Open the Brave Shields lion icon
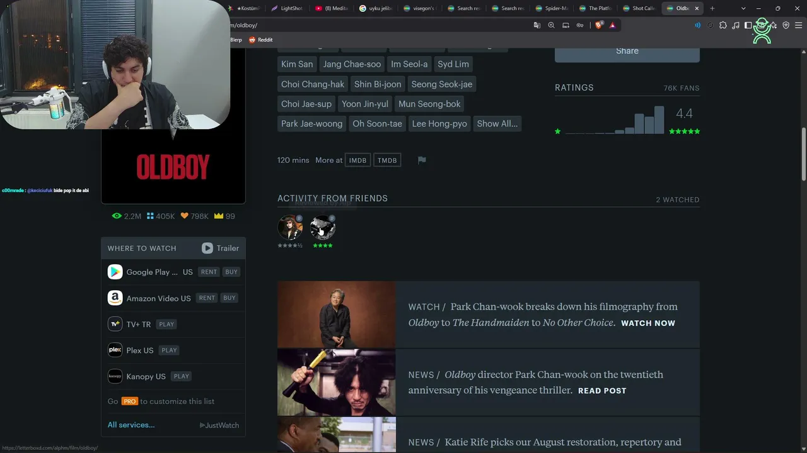The width and height of the screenshot is (807, 453). [x=598, y=25]
